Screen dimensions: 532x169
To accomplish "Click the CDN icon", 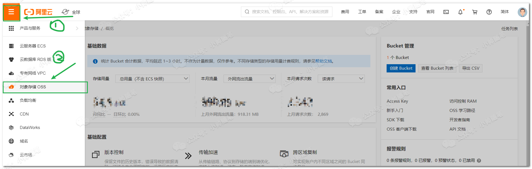I will click(x=11, y=114).
